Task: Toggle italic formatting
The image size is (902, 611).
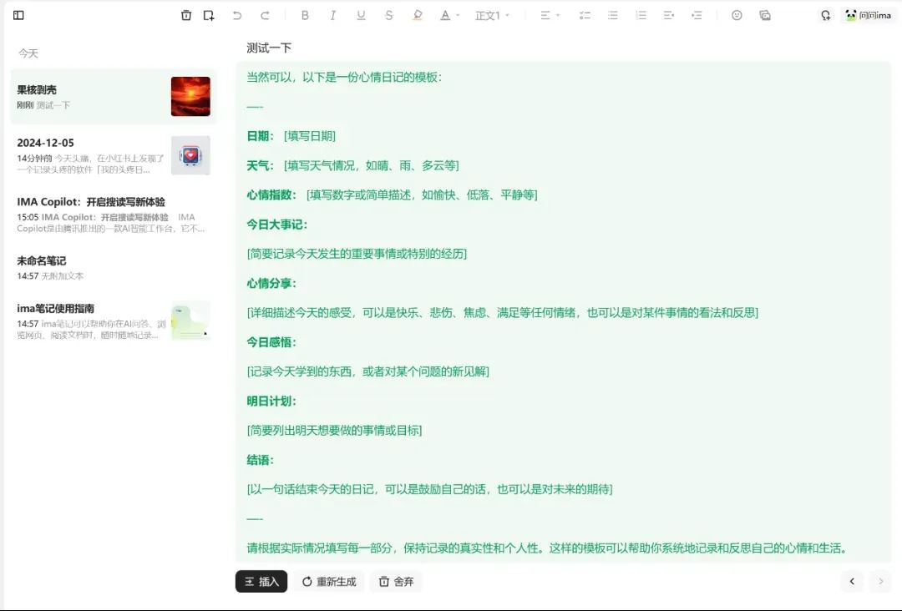Action: pyautogui.click(x=333, y=14)
